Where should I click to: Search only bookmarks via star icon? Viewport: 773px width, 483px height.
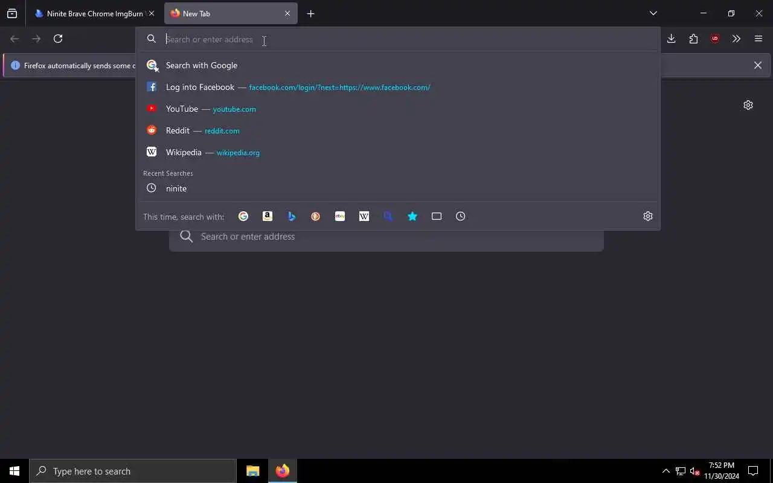coord(412,216)
